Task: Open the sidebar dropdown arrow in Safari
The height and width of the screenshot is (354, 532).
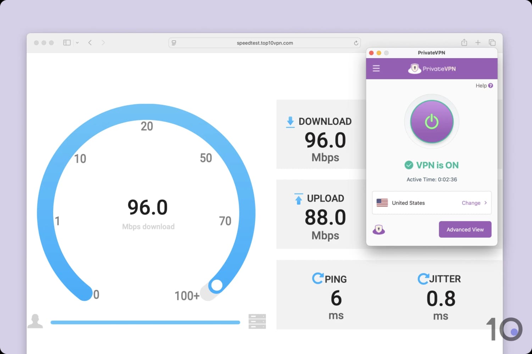Action: [77, 42]
